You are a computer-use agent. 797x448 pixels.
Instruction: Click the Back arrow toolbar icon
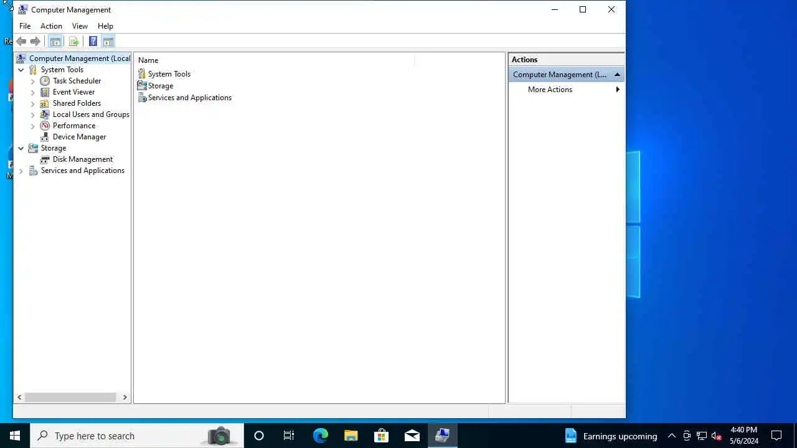(22, 42)
